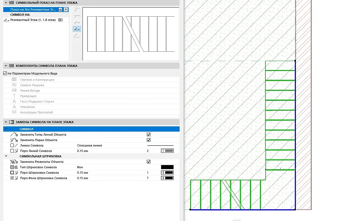Select 'Релевантный Этаж (1. 1-й этаж)' row
Image resolution: width=339 pixels, height=221 pixels.
(x=36, y=20)
